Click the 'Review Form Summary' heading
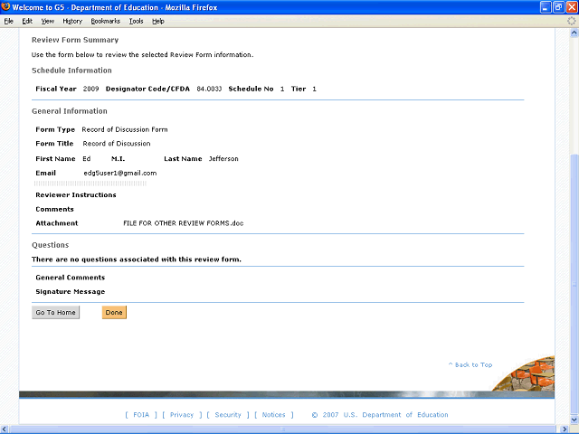 click(75, 40)
